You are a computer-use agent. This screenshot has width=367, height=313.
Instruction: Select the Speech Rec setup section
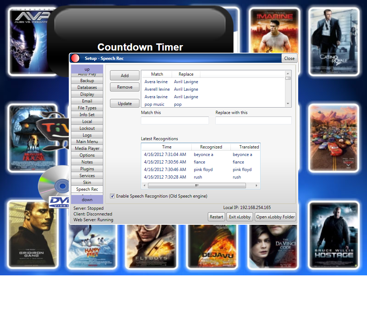(x=87, y=189)
